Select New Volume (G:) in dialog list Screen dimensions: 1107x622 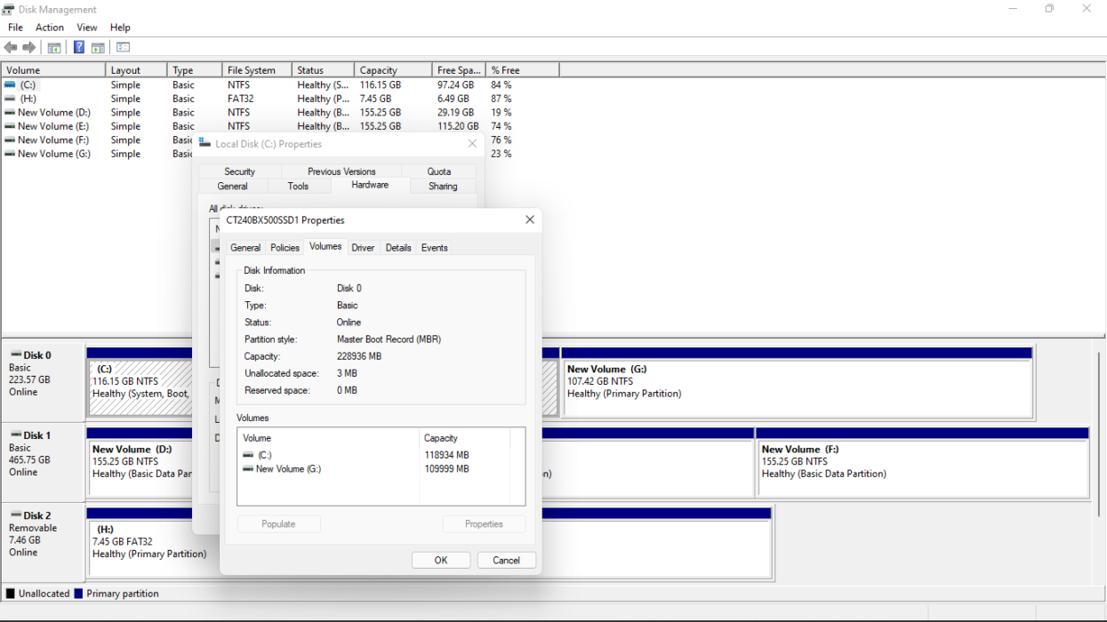pyautogui.click(x=287, y=469)
